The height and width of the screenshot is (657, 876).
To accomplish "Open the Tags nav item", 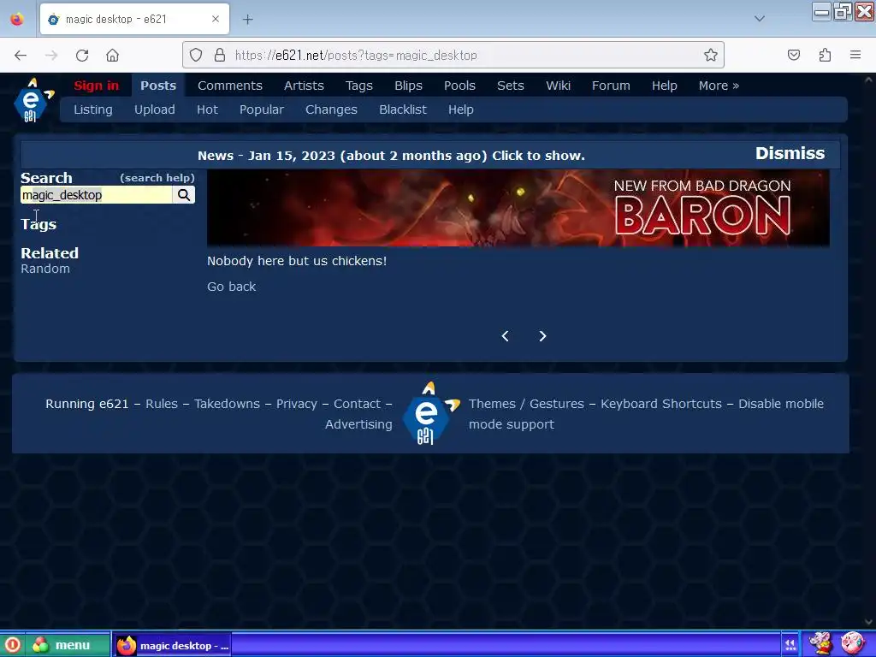I will click(358, 86).
